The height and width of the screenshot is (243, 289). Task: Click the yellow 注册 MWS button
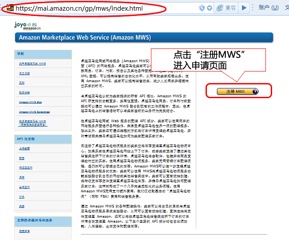tap(238, 92)
